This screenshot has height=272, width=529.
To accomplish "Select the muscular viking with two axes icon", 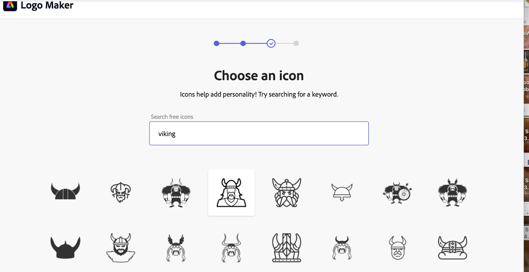I will [x=452, y=192].
